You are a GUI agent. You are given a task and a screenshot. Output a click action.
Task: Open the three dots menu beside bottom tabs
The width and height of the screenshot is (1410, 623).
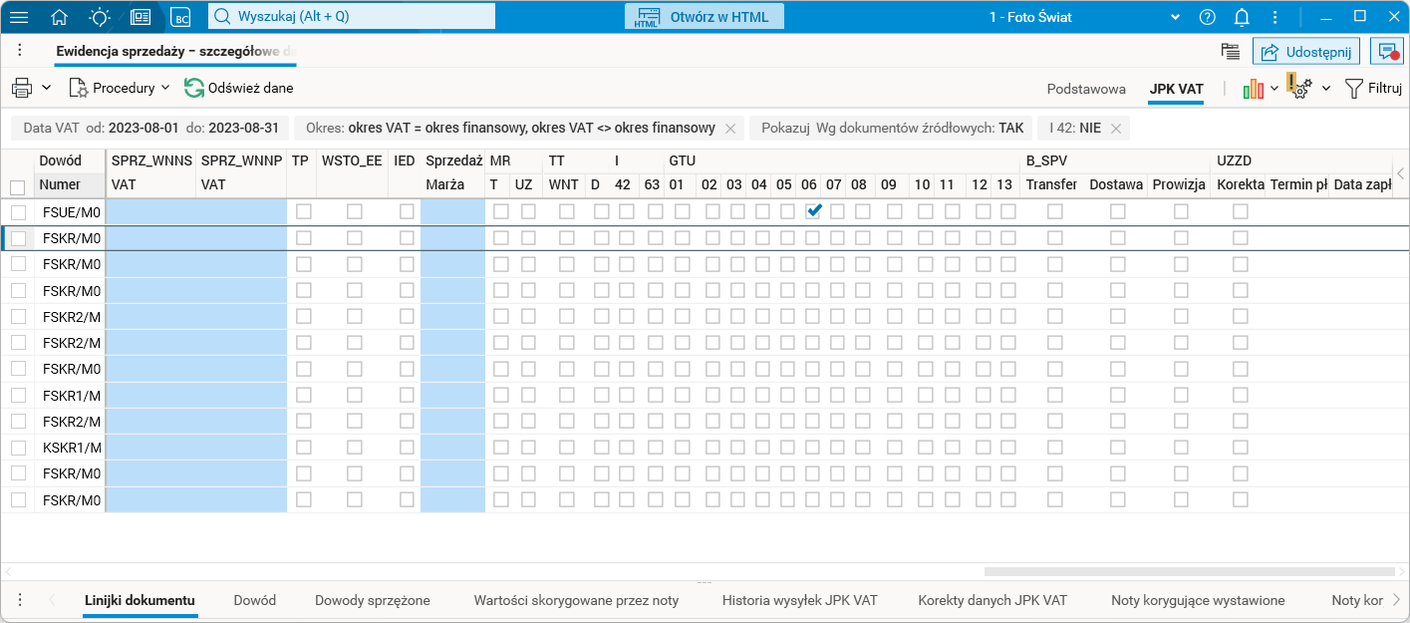tap(20, 599)
